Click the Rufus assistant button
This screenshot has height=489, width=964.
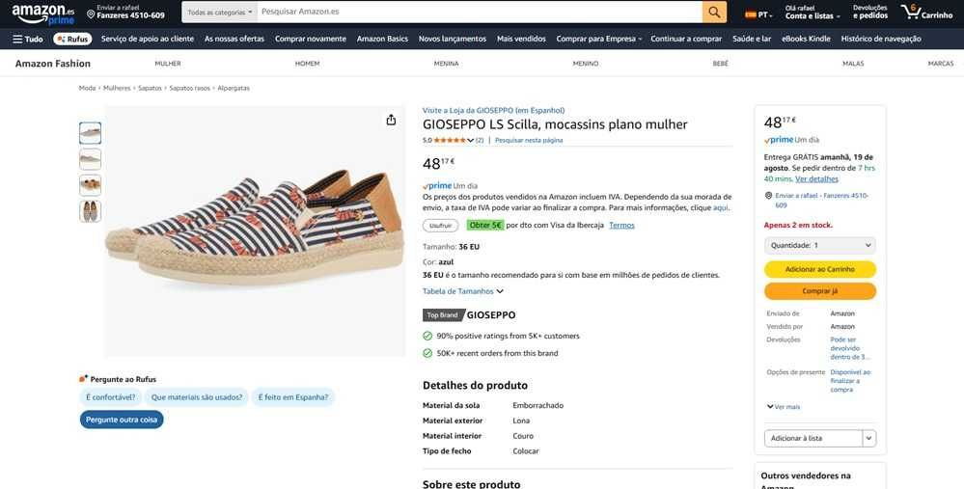click(x=72, y=39)
